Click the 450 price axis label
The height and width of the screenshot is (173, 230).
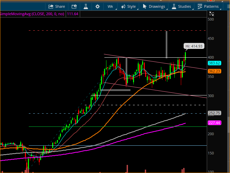coord(211,38)
